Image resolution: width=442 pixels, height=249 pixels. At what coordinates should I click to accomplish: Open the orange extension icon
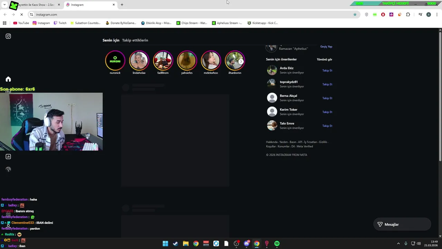click(400, 15)
